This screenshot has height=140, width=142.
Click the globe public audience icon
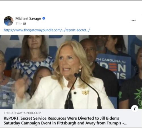[x=24, y=24]
